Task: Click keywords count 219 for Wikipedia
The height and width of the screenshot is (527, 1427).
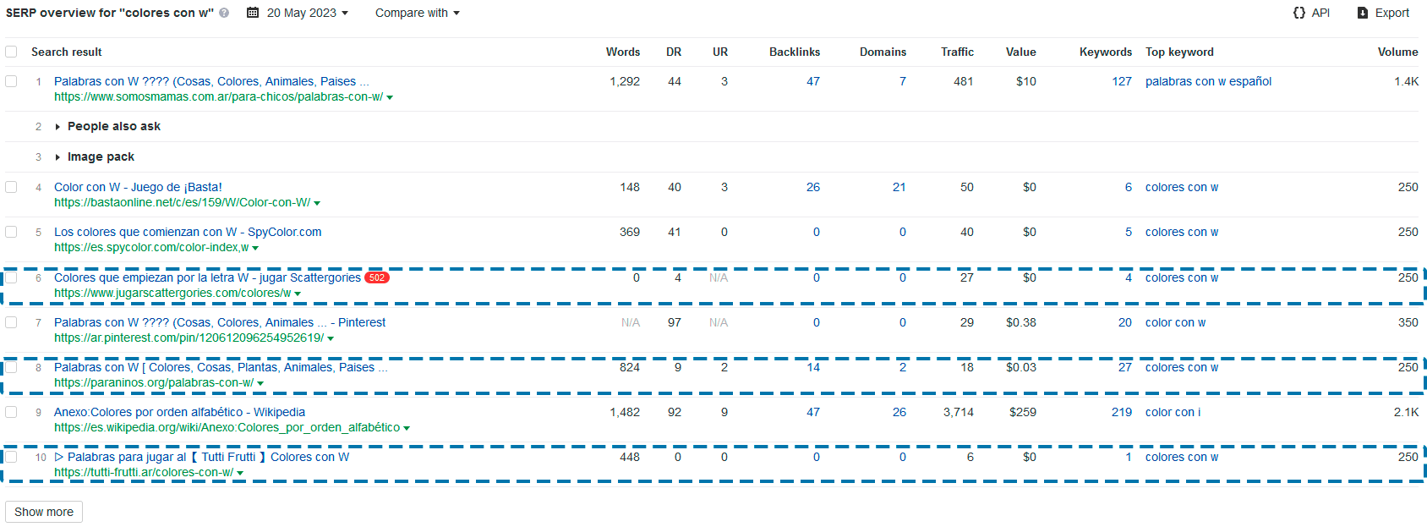Action: pyautogui.click(x=1122, y=412)
